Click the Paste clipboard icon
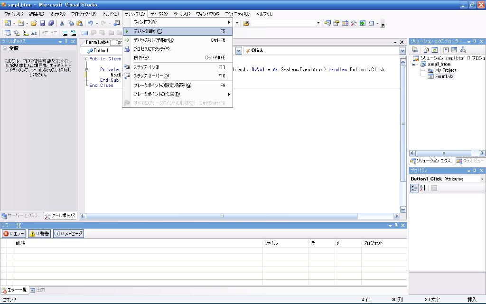486x304 pixels. click(x=80, y=23)
